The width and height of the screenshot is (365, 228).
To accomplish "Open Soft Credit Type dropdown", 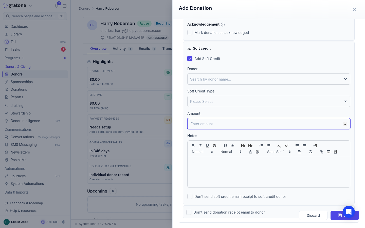I will pos(269,101).
